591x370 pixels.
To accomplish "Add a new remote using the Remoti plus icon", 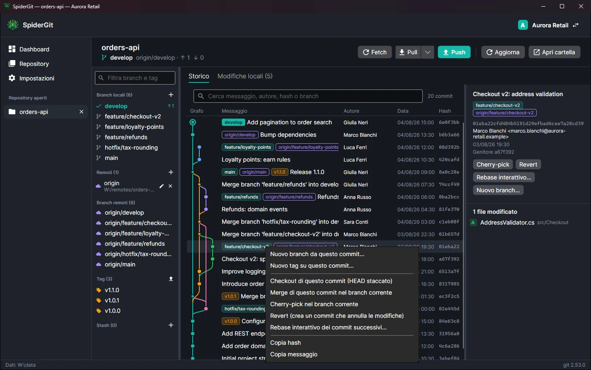I will click(x=171, y=172).
